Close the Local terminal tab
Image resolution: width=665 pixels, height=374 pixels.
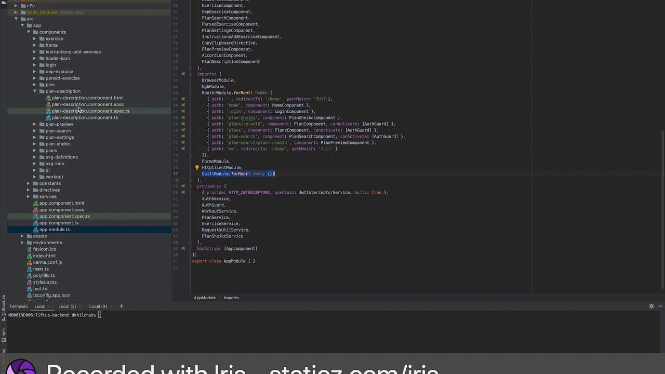50,306
